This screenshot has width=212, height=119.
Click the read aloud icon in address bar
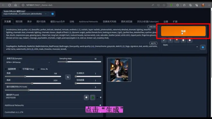(x=153, y=5)
